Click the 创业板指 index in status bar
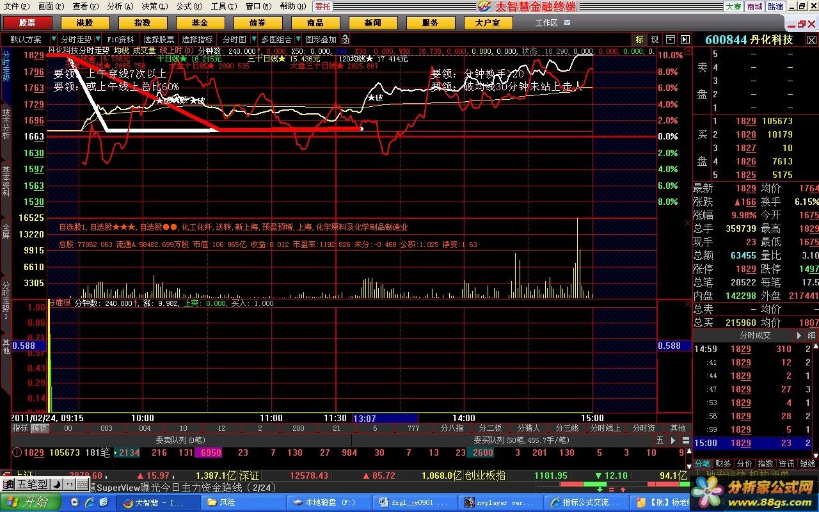This screenshot has width=819, height=512. tap(484, 476)
